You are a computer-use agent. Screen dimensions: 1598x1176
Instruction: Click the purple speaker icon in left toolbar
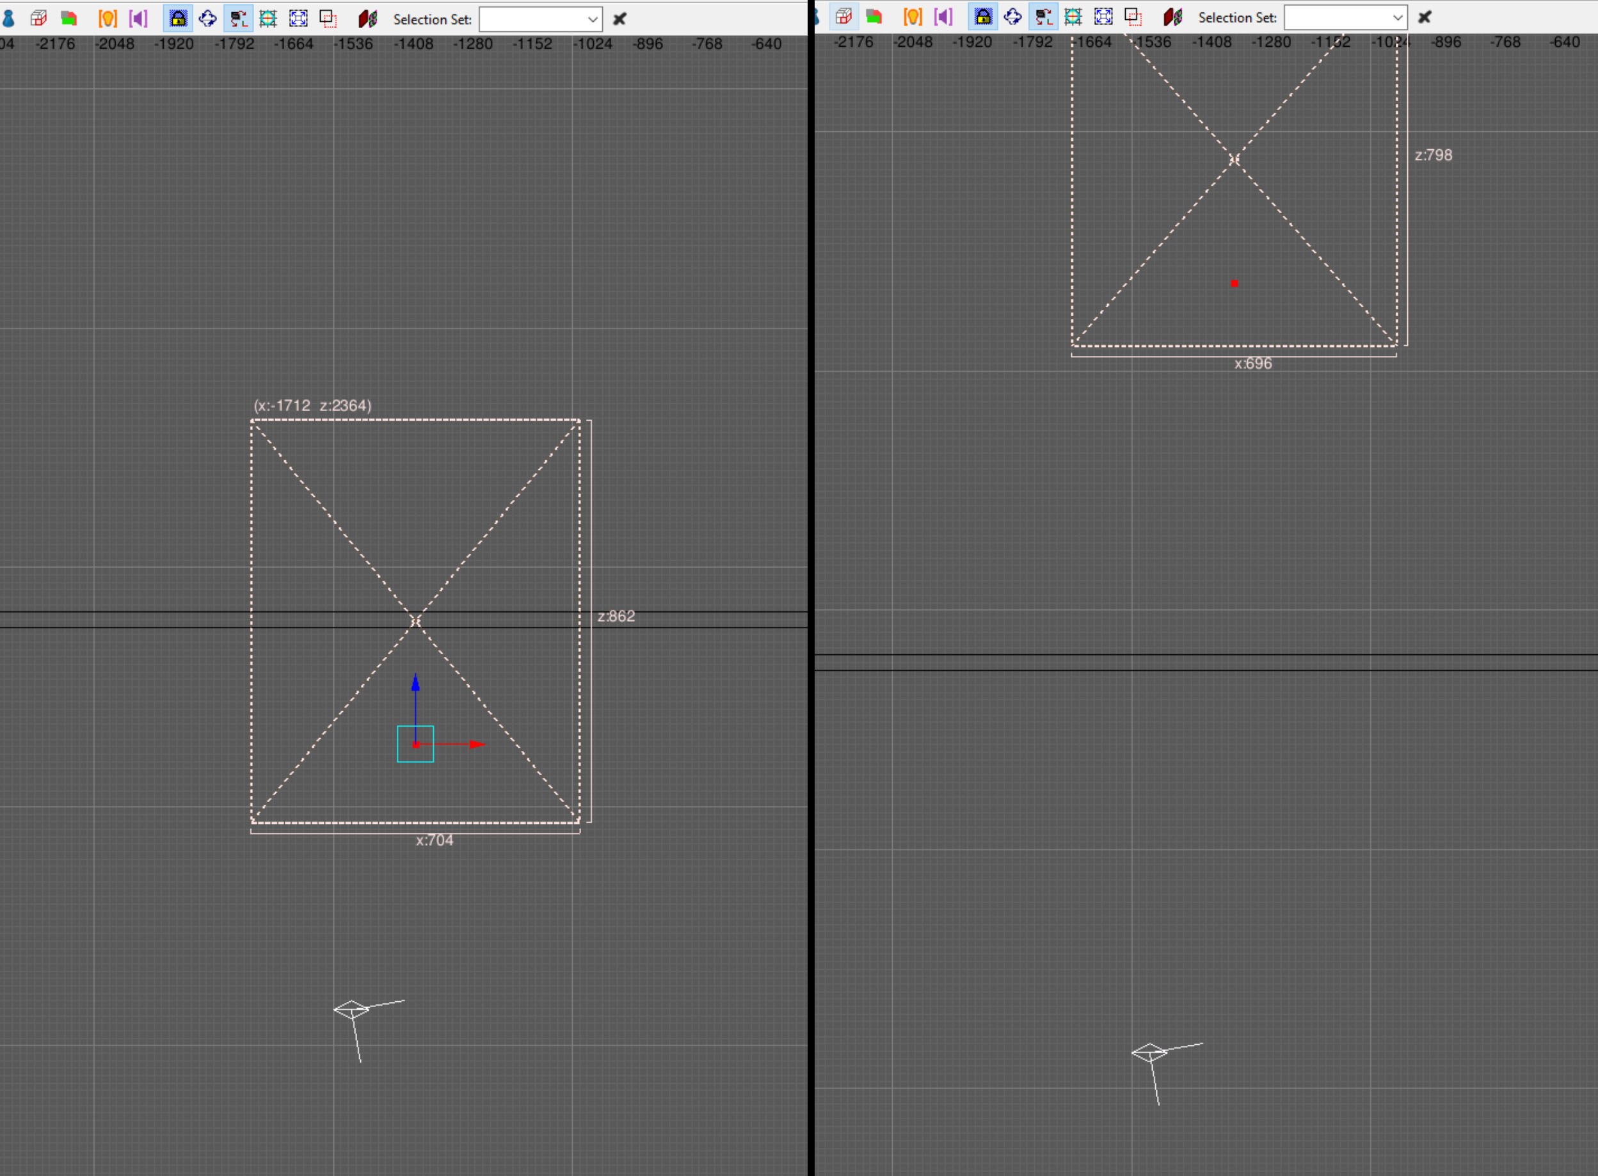pos(138,19)
